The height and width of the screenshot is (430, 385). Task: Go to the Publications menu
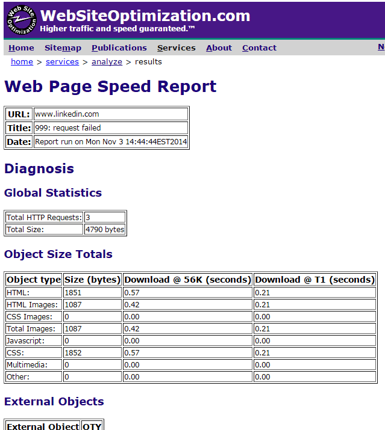pos(119,48)
